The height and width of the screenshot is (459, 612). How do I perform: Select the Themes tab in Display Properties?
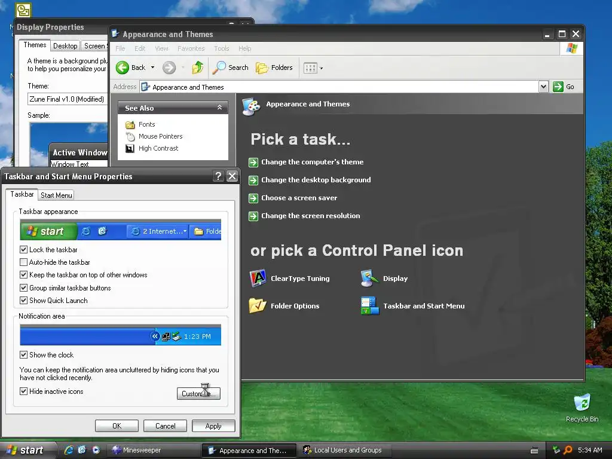click(35, 45)
